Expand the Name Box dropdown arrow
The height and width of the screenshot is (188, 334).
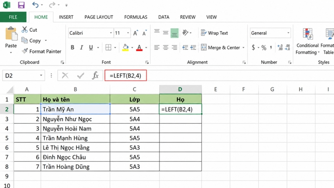coord(41,76)
